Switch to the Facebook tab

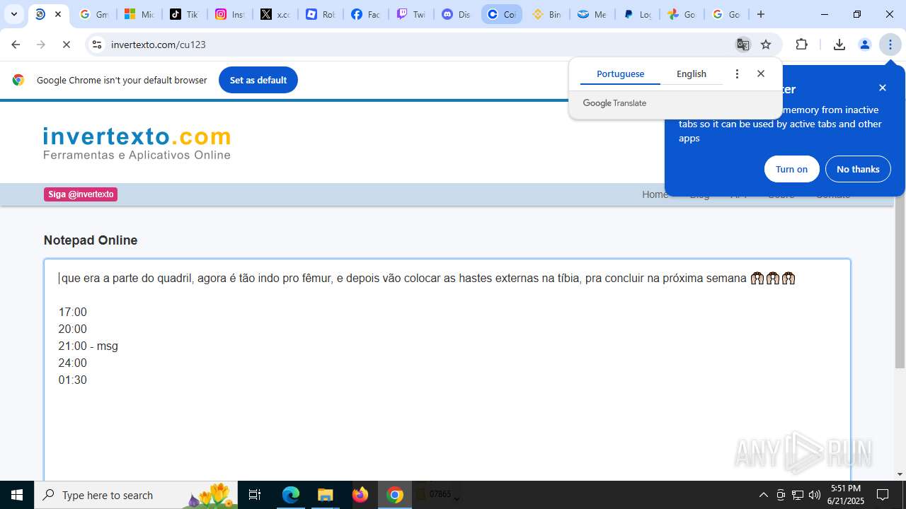(x=365, y=14)
